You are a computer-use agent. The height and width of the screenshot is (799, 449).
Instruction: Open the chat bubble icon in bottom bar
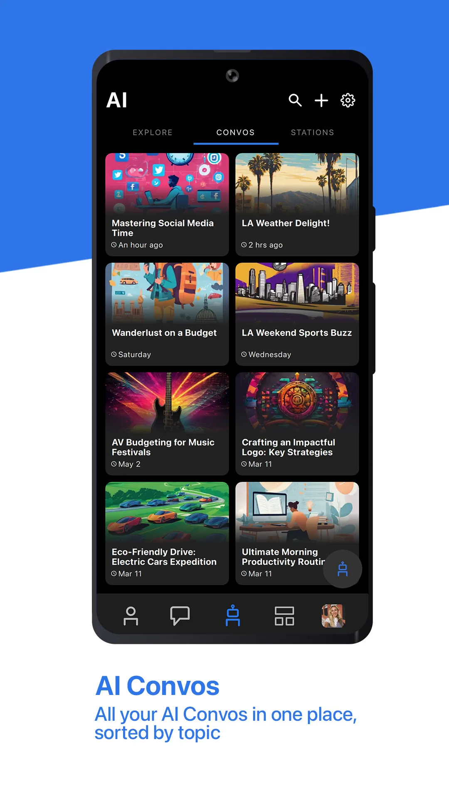pyautogui.click(x=180, y=616)
